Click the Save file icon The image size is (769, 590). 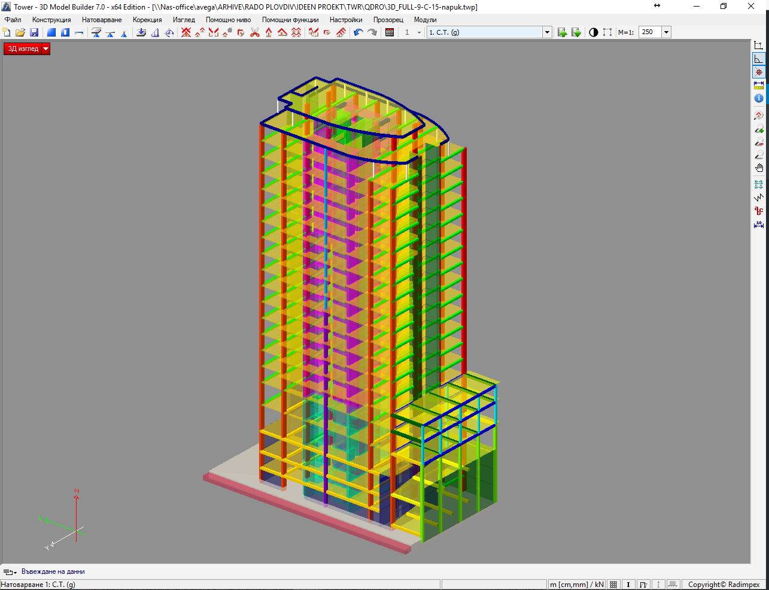point(34,32)
